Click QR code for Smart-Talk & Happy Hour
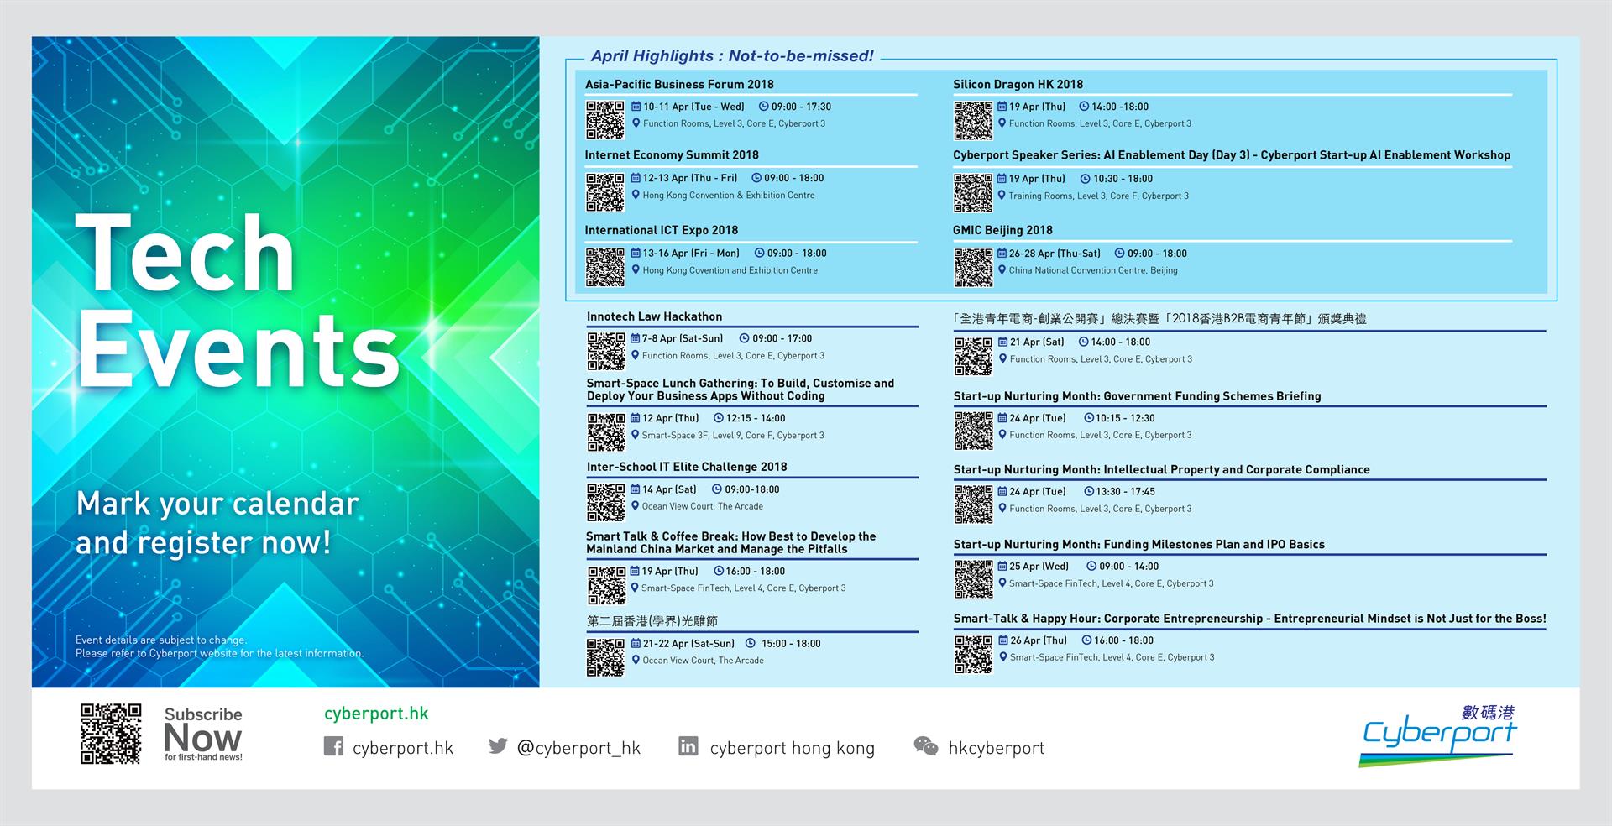This screenshot has height=826, width=1612. 974,654
